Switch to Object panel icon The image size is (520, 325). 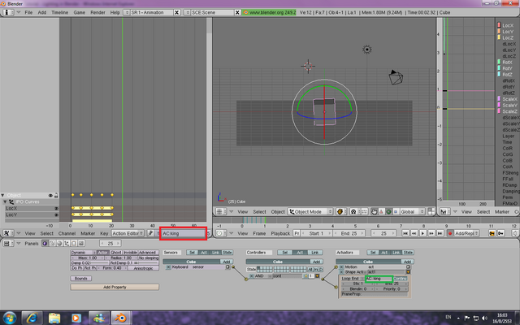(x=67, y=244)
